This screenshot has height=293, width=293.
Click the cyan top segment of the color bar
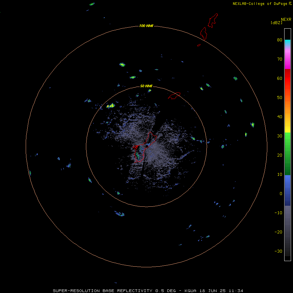pos(287,42)
